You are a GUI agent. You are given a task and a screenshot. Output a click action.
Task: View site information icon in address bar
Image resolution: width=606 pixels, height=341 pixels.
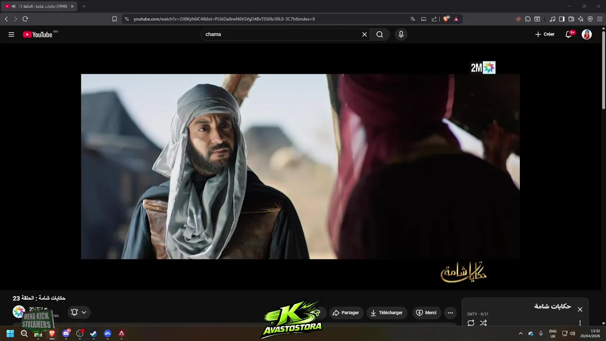coord(126,19)
